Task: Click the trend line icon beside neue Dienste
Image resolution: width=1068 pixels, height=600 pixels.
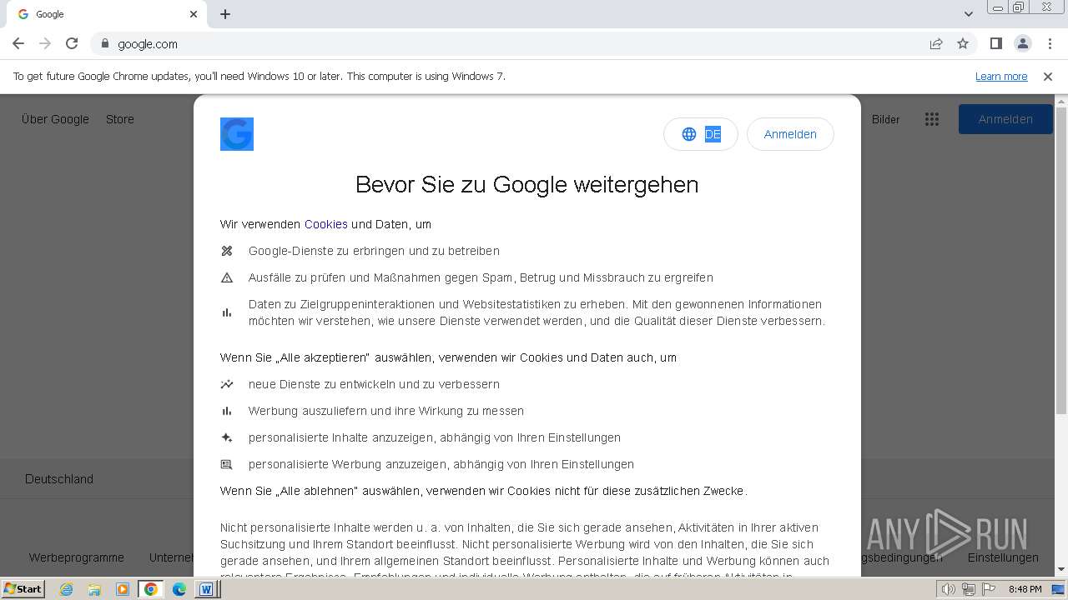Action: click(227, 384)
